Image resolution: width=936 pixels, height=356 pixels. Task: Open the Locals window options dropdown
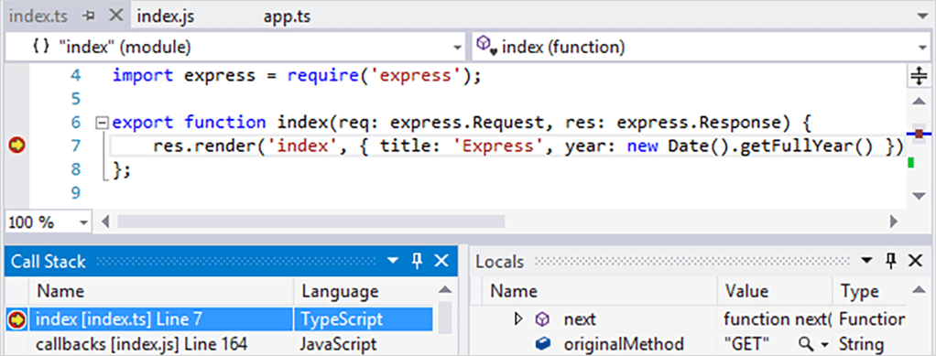click(866, 261)
